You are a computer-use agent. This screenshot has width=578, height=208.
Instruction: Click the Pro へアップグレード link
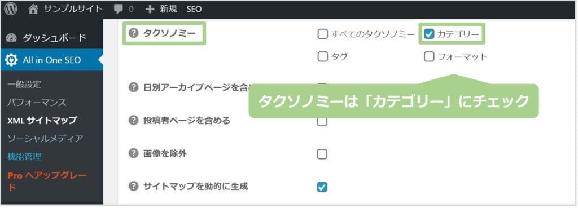tap(47, 181)
